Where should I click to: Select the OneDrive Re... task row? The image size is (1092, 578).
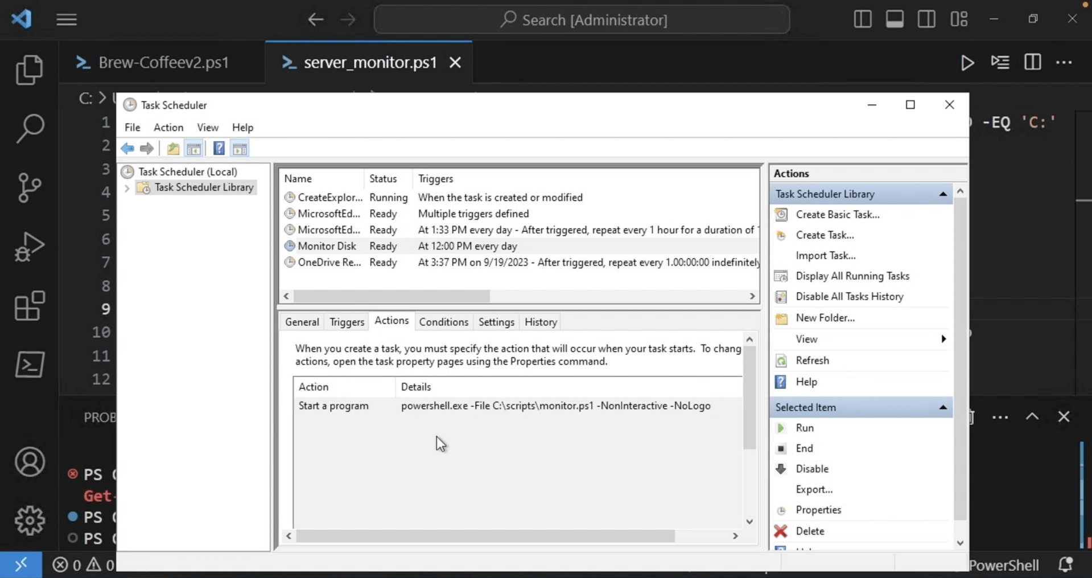[520, 263]
